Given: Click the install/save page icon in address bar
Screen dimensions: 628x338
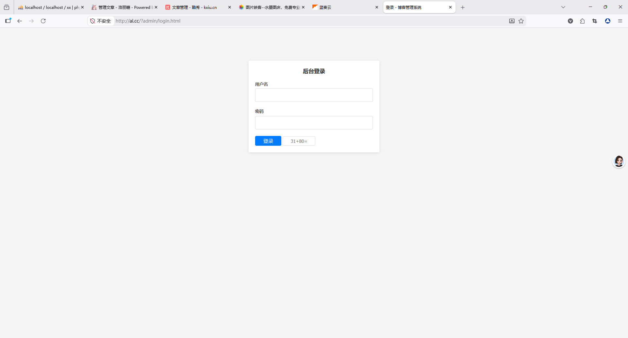Looking at the screenshot, I should (x=512, y=21).
